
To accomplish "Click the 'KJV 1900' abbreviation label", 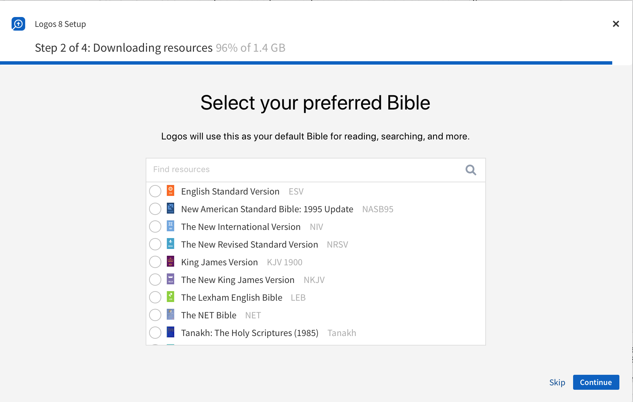I will coord(285,262).
